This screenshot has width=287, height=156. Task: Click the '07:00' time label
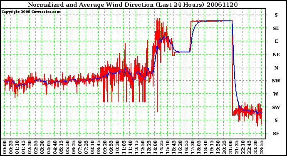[79, 147]
